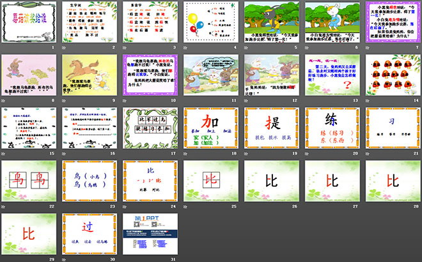Select slide 2 vocabulary list thumbnail
Viewport: 422px width, 262px height.
[x=90, y=22]
